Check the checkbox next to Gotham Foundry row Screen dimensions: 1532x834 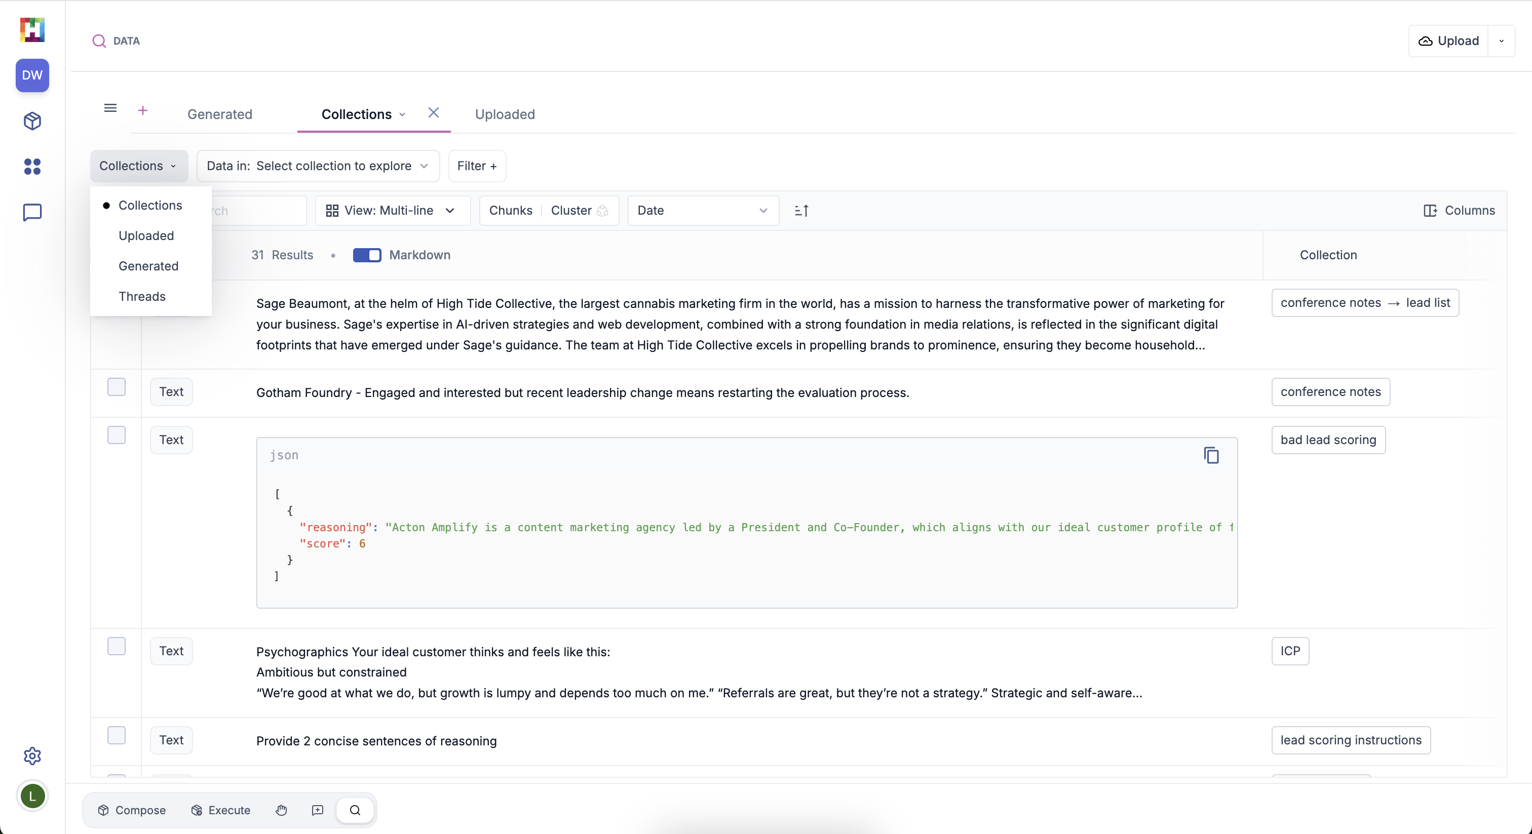116,387
